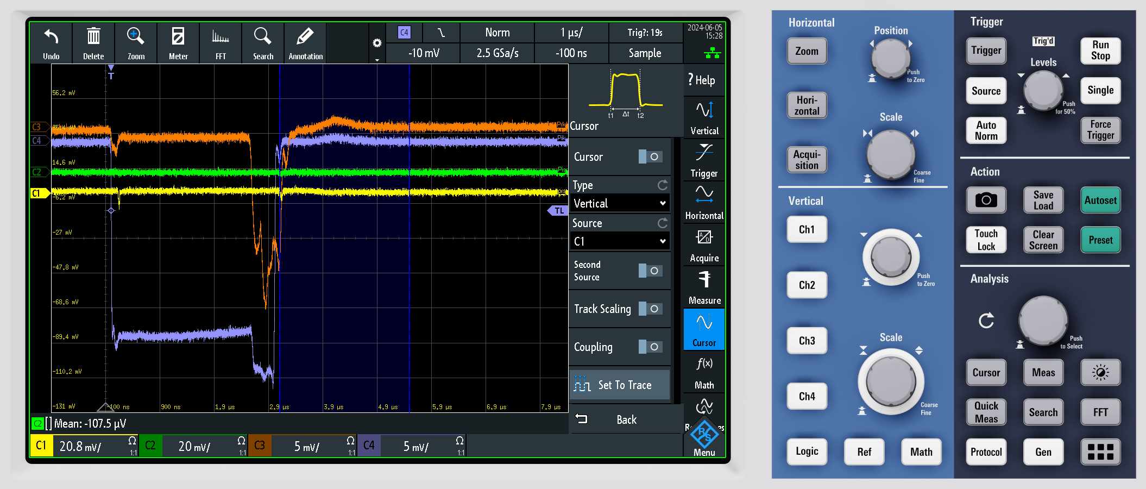This screenshot has width=1146, height=489.
Task: Expand the Source dropdown showing C1
Action: [x=619, y=241]
